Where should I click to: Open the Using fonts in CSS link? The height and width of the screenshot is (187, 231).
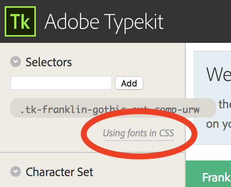[139, 133]
